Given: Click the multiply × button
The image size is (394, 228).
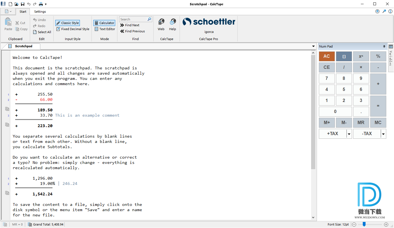Looking at the screenshot, I should tap(361, 67).
